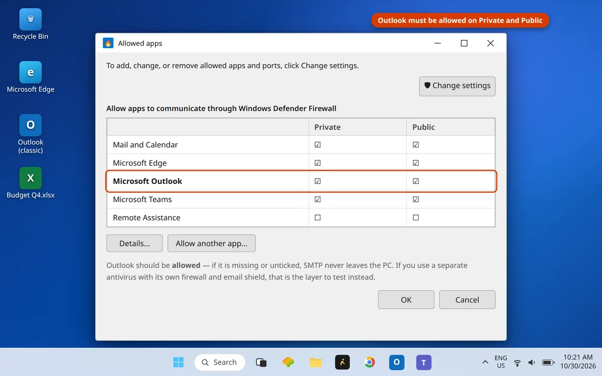Screen dimensions: 602x376
Task: Open Outlook from the taskbar
Action: click(x=397, y=362)
